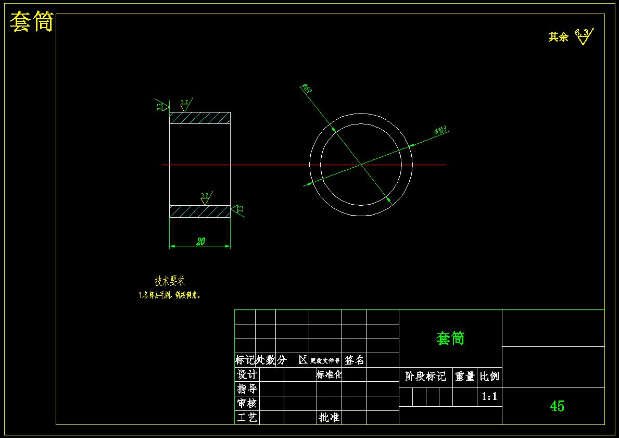Select the 签名 title block cell
Image resolution: width=619 pixels, height=438 pixels.
click(x=354, y=360)
